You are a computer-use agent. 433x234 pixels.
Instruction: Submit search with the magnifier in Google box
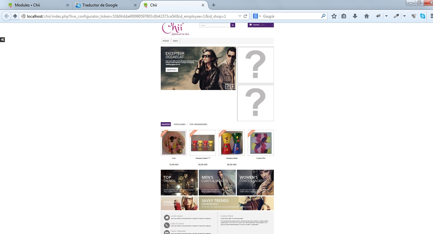(323, 16)
